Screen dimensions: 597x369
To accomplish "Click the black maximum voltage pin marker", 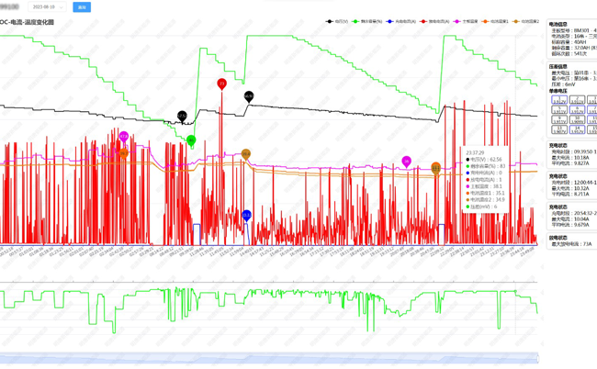I will [x=249, y=96].
